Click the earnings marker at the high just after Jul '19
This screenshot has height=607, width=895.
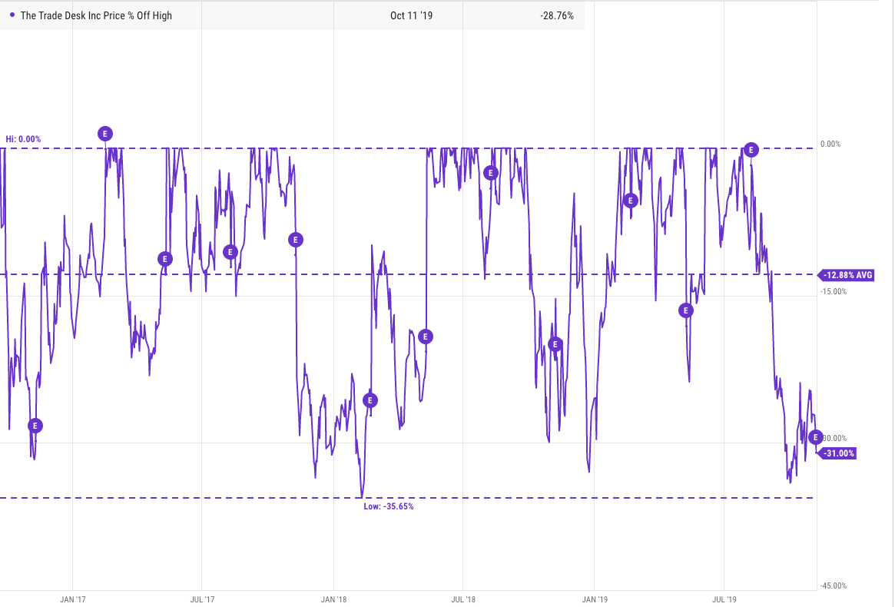click(x=751, y=150)
